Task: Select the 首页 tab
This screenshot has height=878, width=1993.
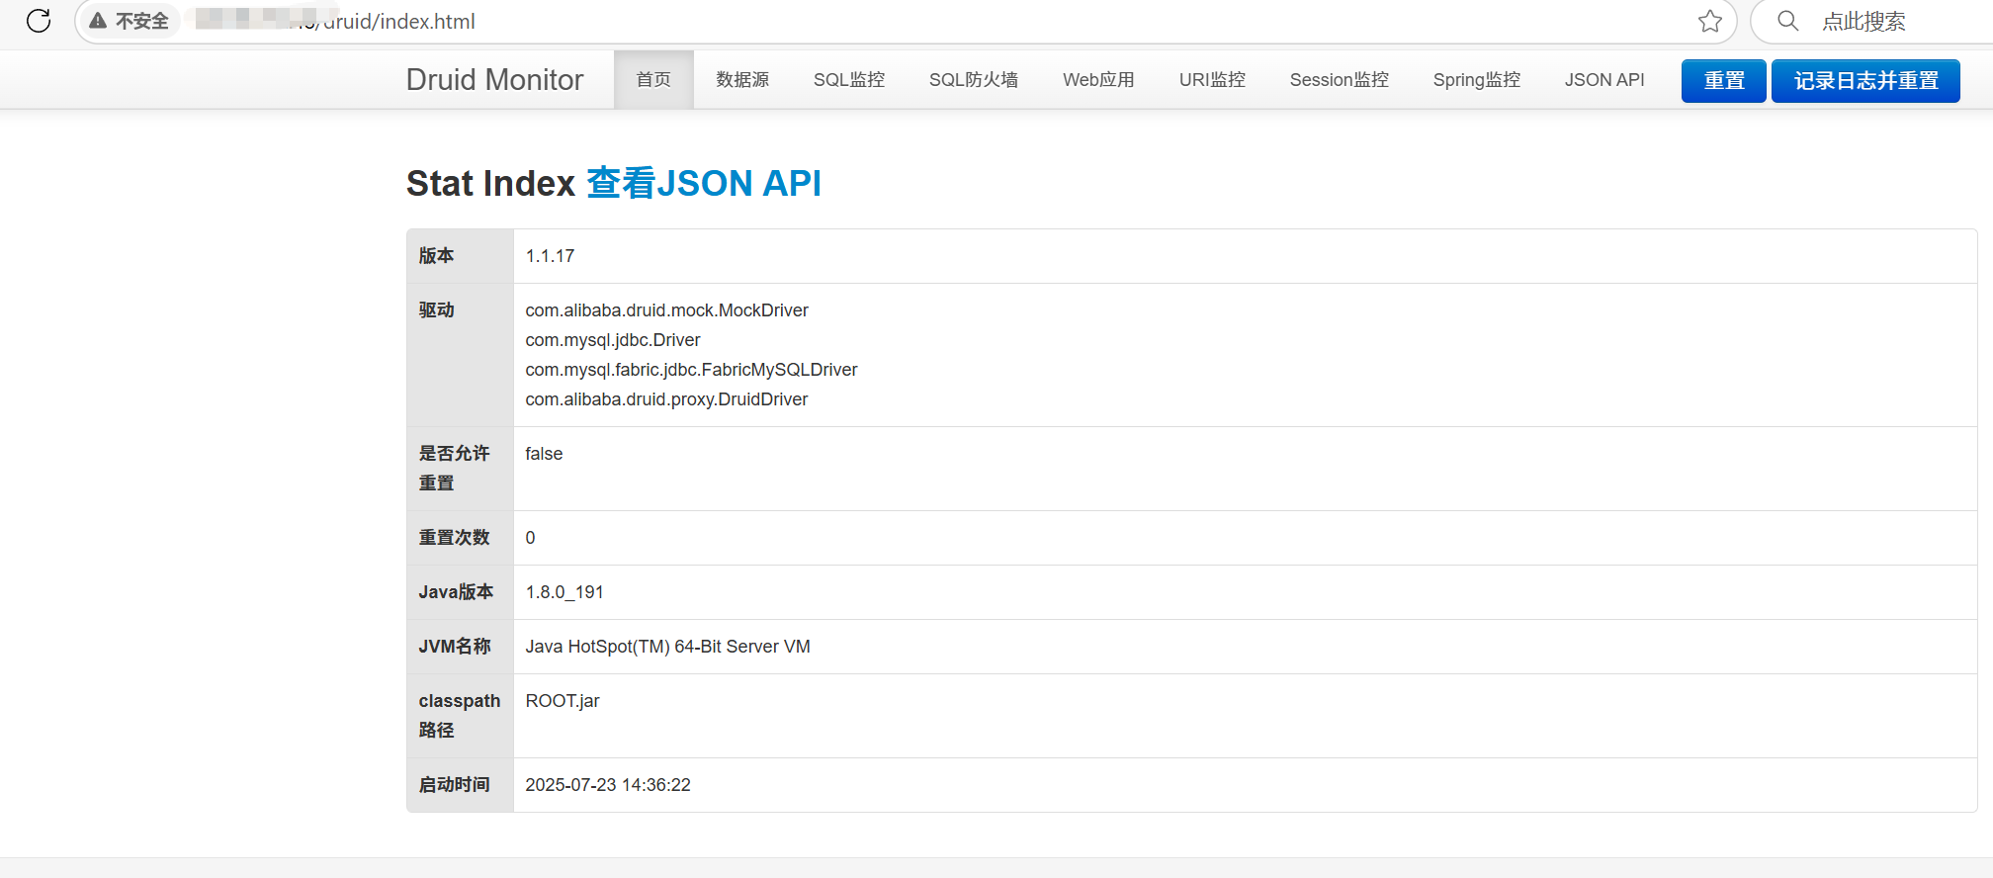Action: pos(653,79)
